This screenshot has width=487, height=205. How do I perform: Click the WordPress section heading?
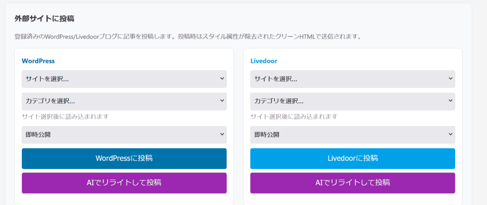pos(38,61)
